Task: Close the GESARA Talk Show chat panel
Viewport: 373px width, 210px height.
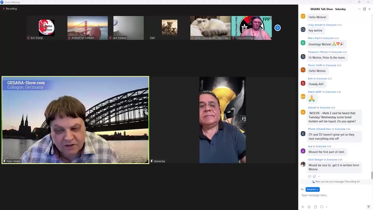Action: pyautogui.click(x=370, y=9)
